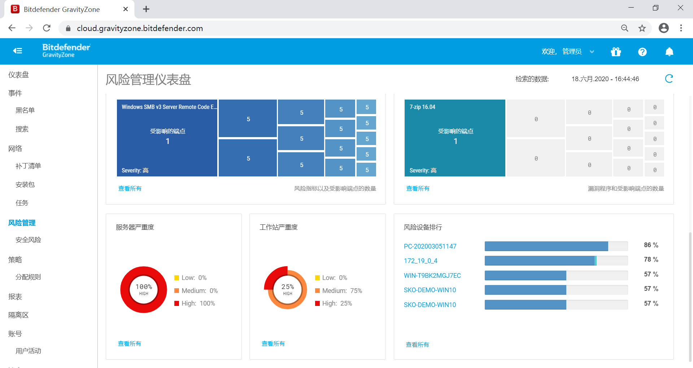The width and height of the screenshot is (693, 368).
Task: Click 查看所有 in 风险设备排行 card
Action: click(418, 345)
